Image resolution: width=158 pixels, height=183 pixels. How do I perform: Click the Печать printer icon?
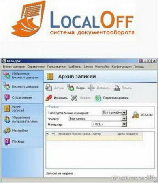click(117, 88)
